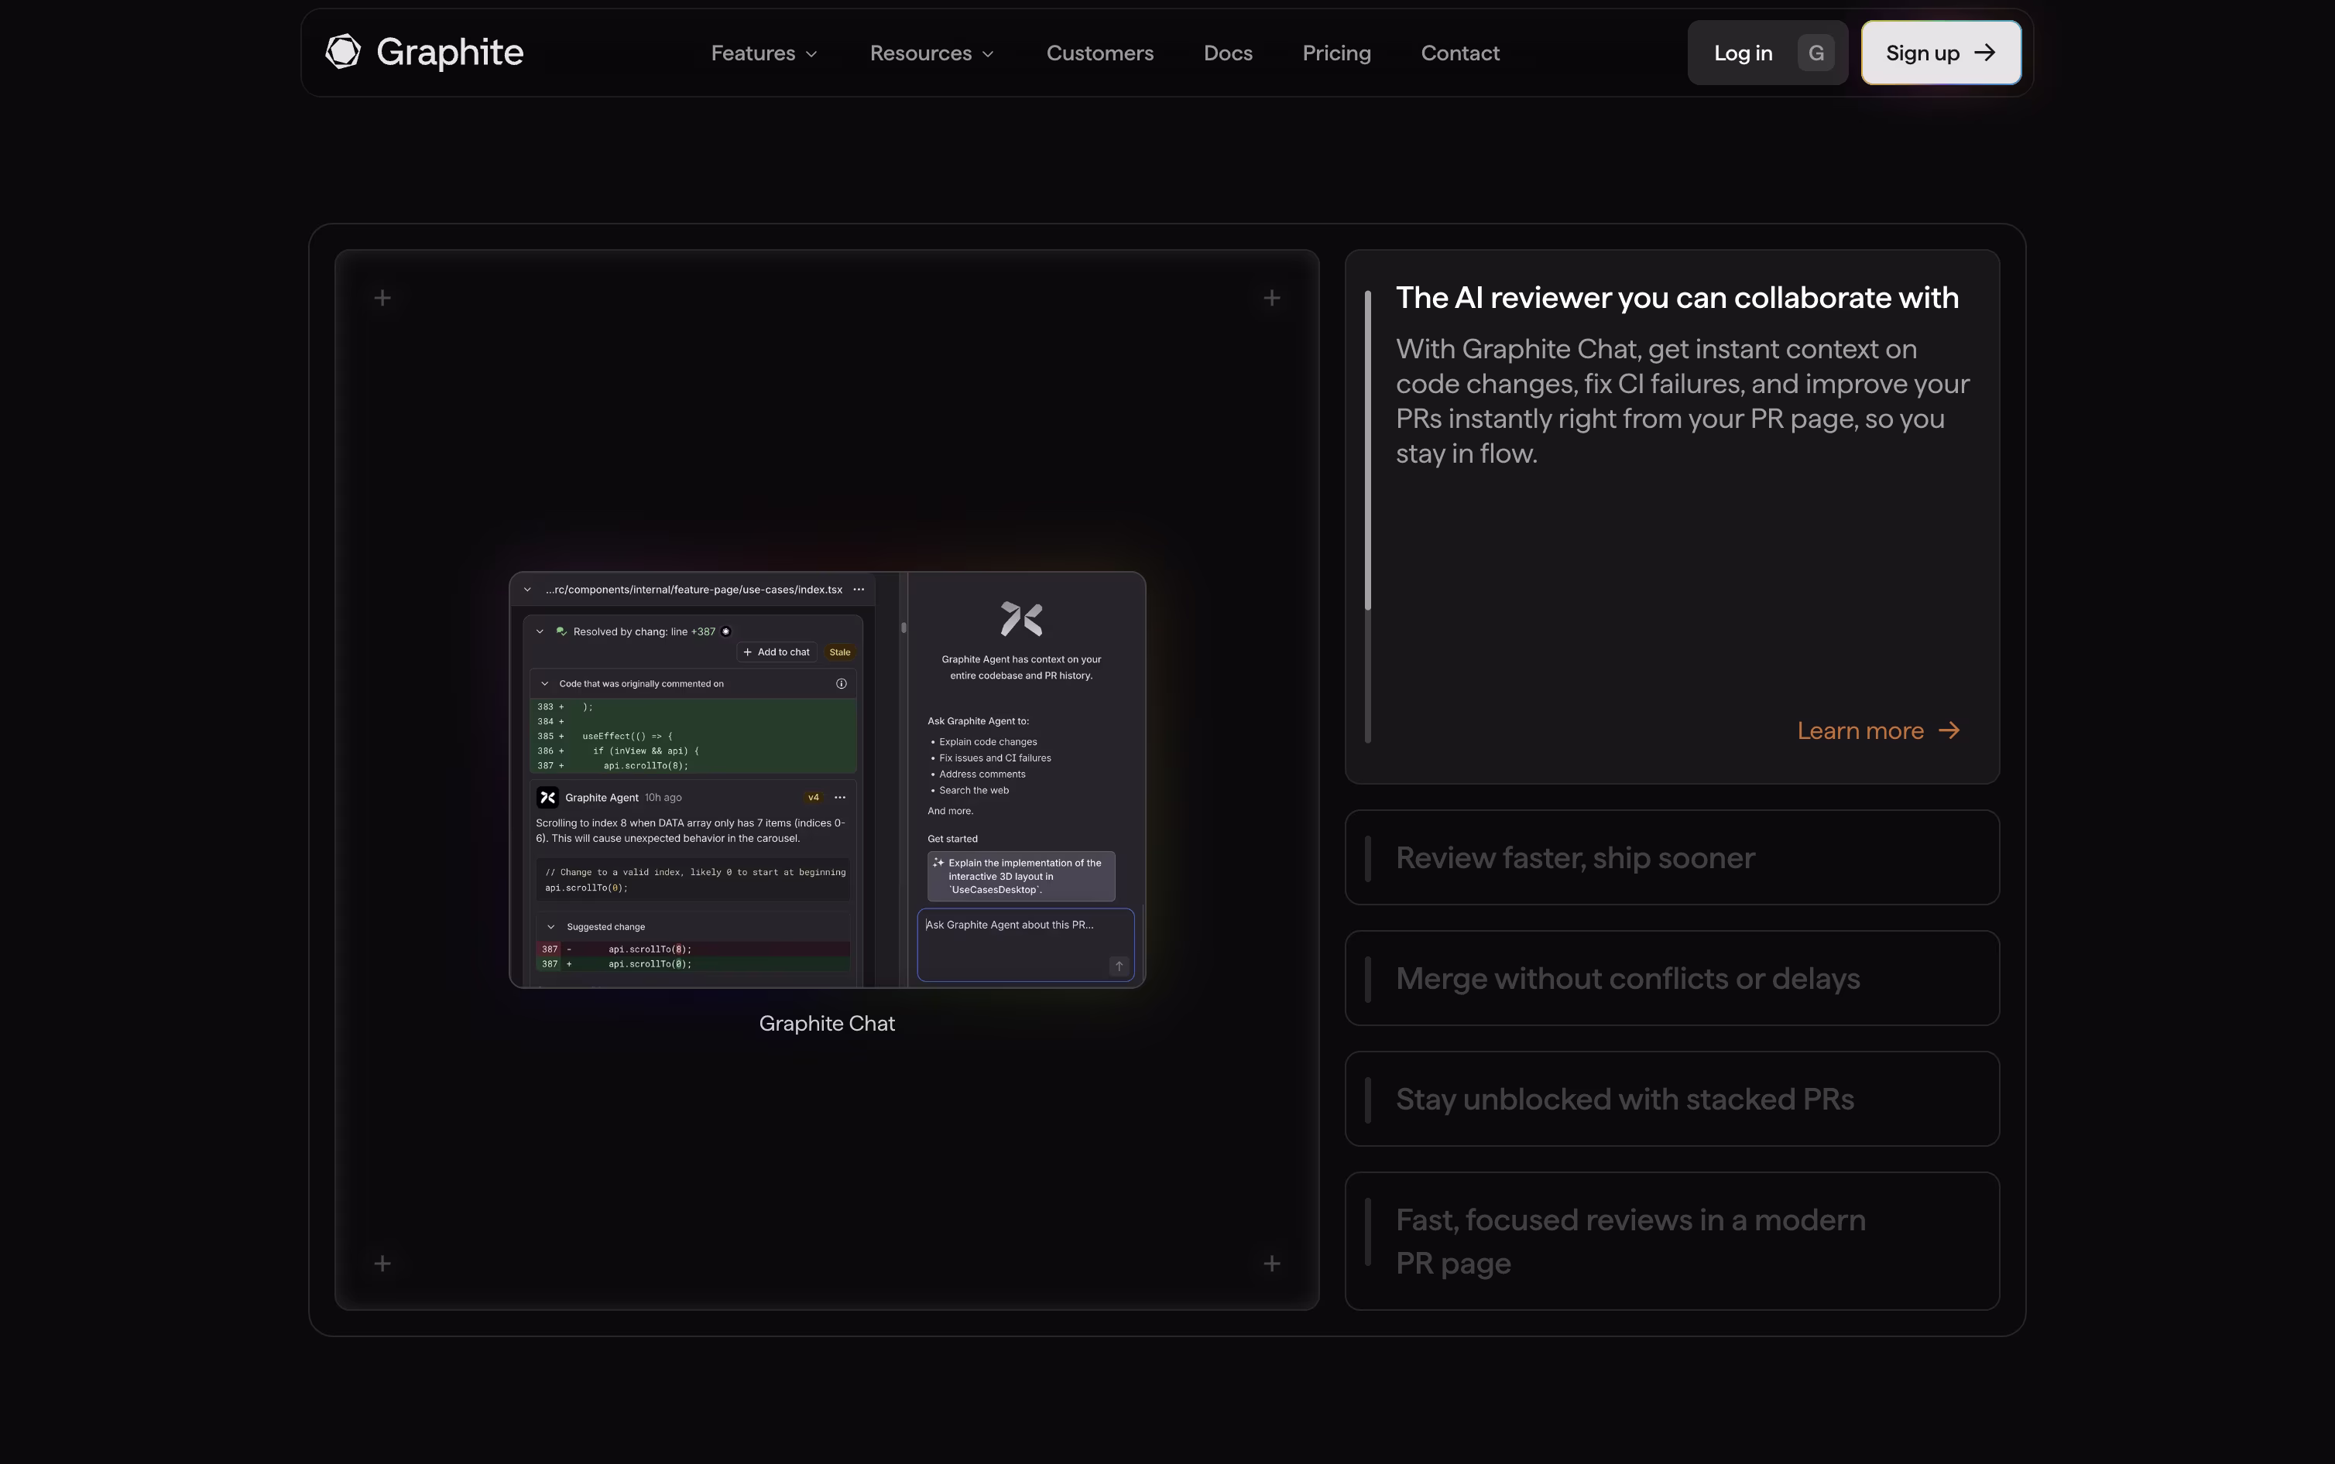2335x1464 pixels.
Task: Click the 'Explain code changes' bullet
Action: click(x=988, y=742)
